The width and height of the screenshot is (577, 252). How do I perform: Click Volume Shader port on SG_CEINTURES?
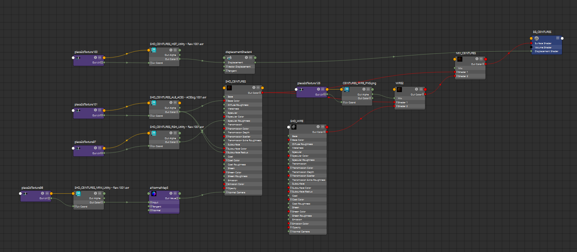pos(531,47)
